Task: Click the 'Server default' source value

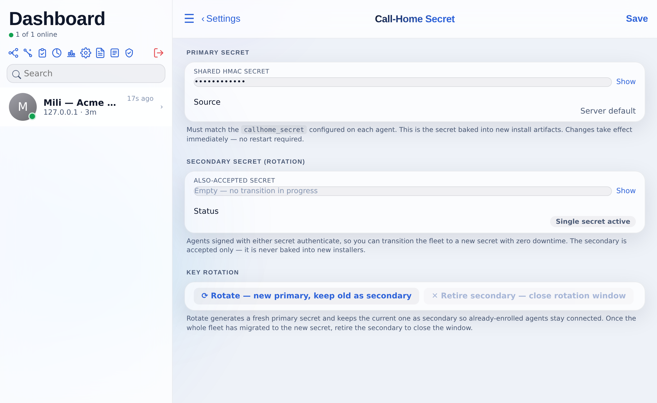Action: 608,111
